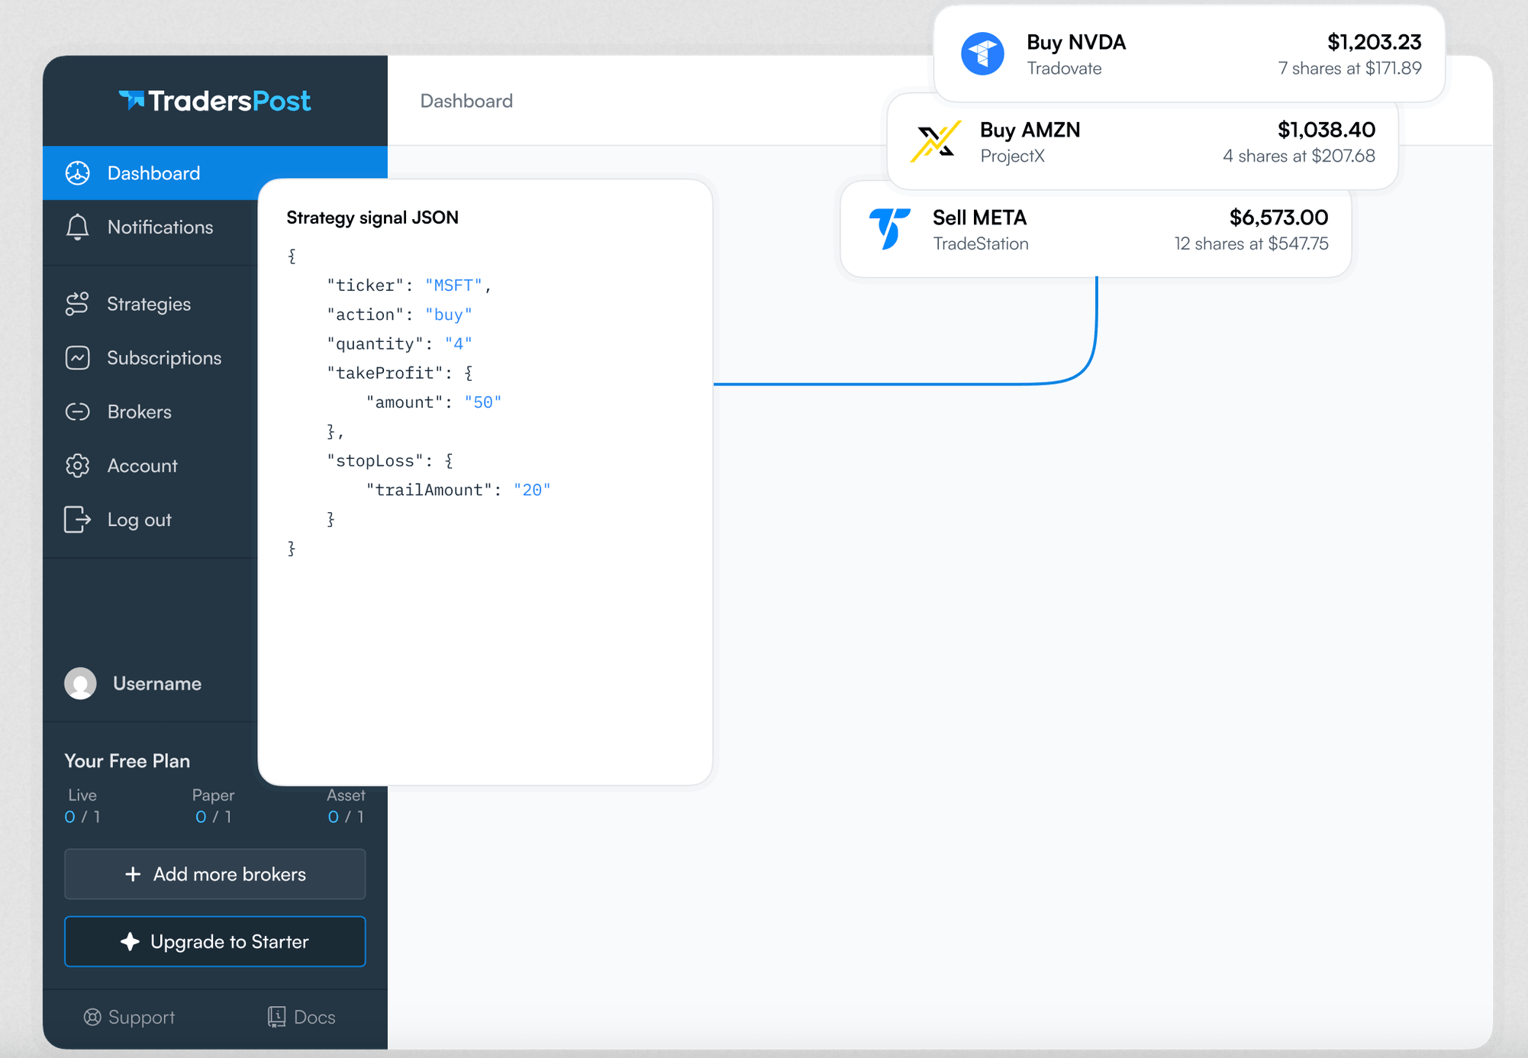Open Account settings in the sidebar
Screen dimensions: 1528x1058
150,466
